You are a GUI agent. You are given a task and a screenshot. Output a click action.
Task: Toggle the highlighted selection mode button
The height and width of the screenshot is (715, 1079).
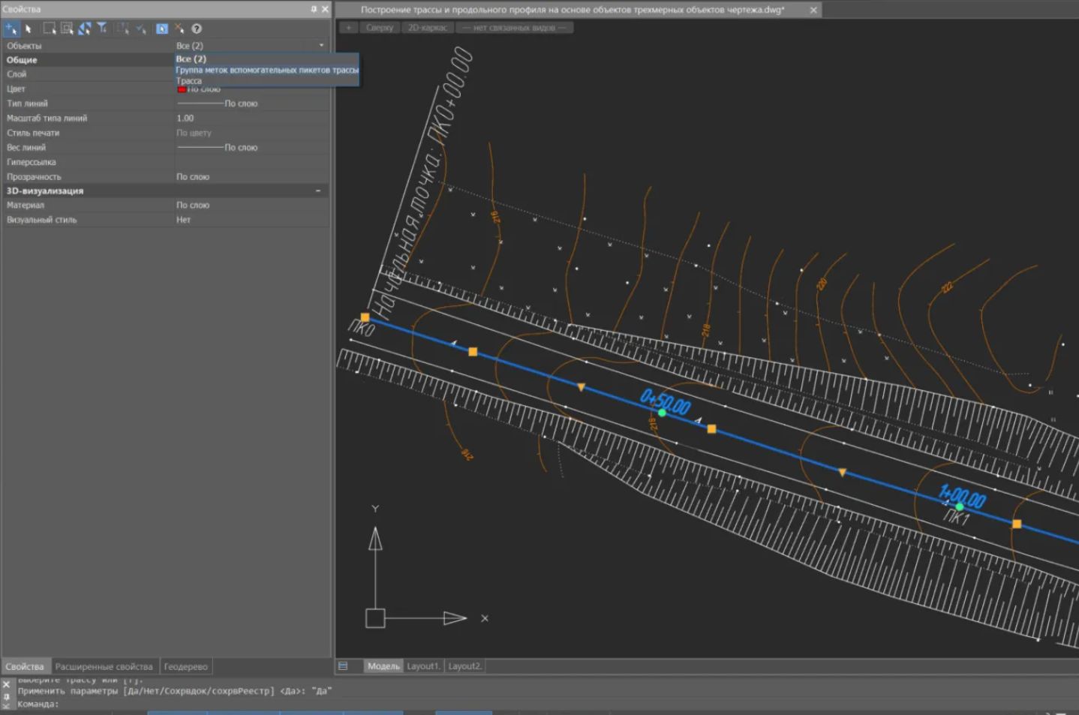click(x=161, y=29)
